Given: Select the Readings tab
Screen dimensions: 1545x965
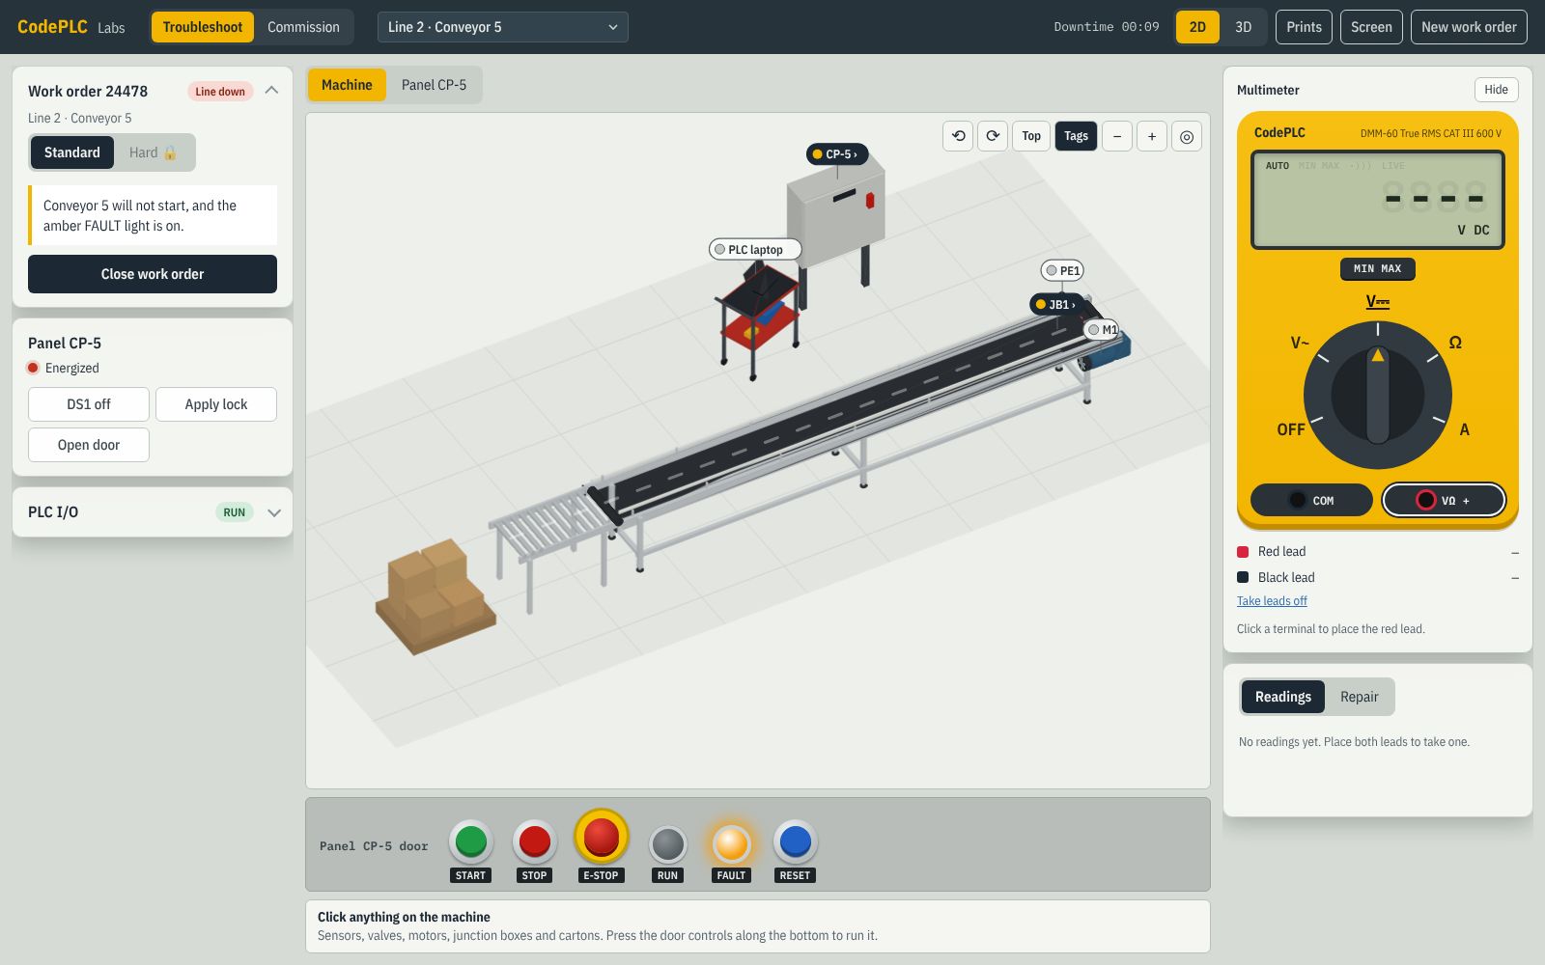Looking at the screenshot, I should pos(1283,697).
